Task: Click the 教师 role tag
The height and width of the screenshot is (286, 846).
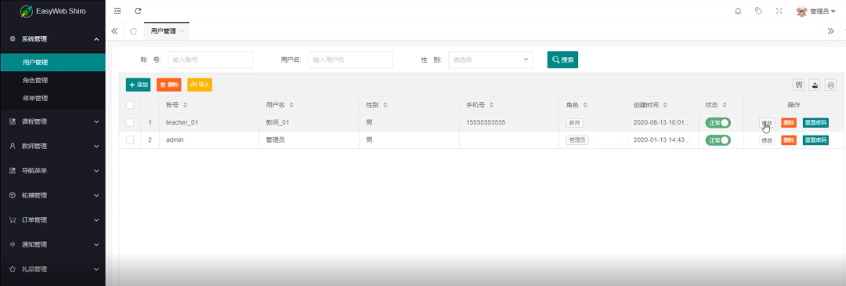Action: point(575,122)
